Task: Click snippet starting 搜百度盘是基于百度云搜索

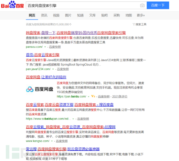Action: (x=85, y=112)
